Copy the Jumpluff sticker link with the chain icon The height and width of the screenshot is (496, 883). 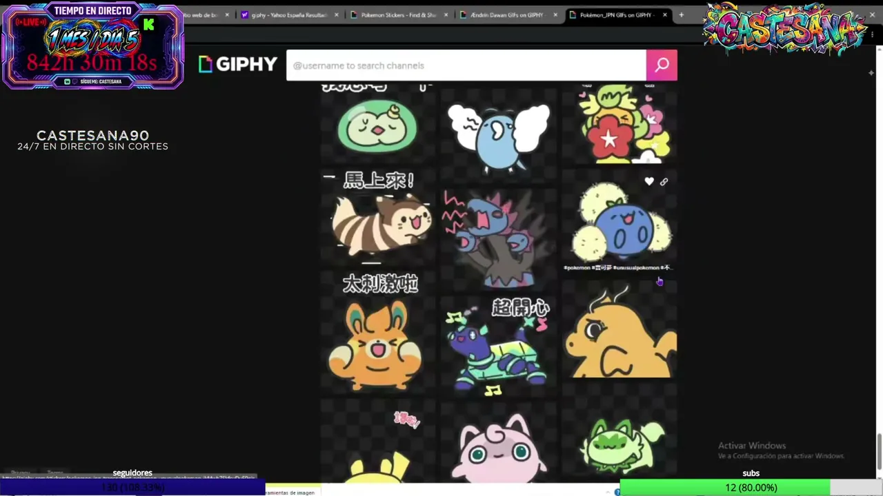(664, 182)
